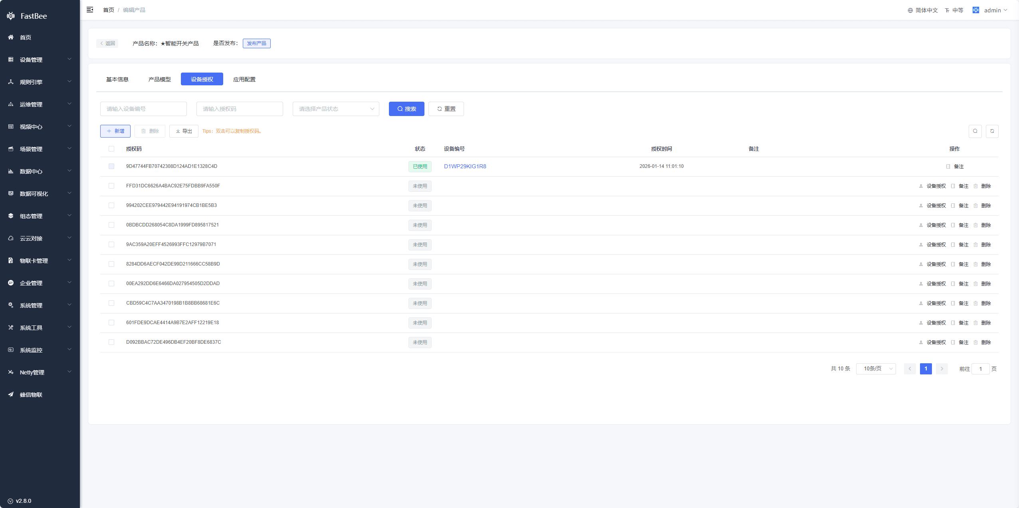
Task: Click the blue 搜索 button
Action: tap(406, 109)
